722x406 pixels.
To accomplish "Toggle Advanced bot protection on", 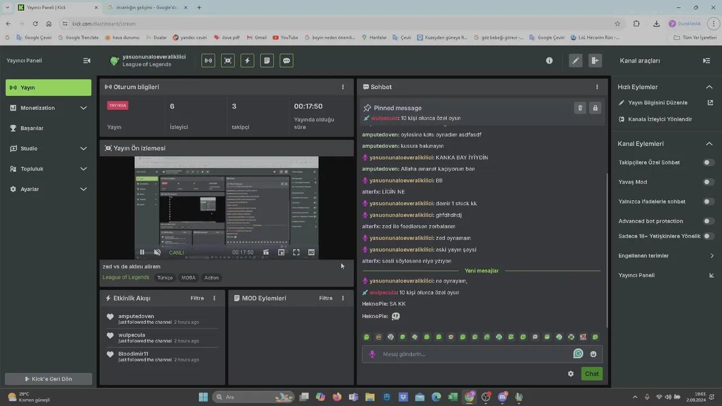I will [708, 221].
